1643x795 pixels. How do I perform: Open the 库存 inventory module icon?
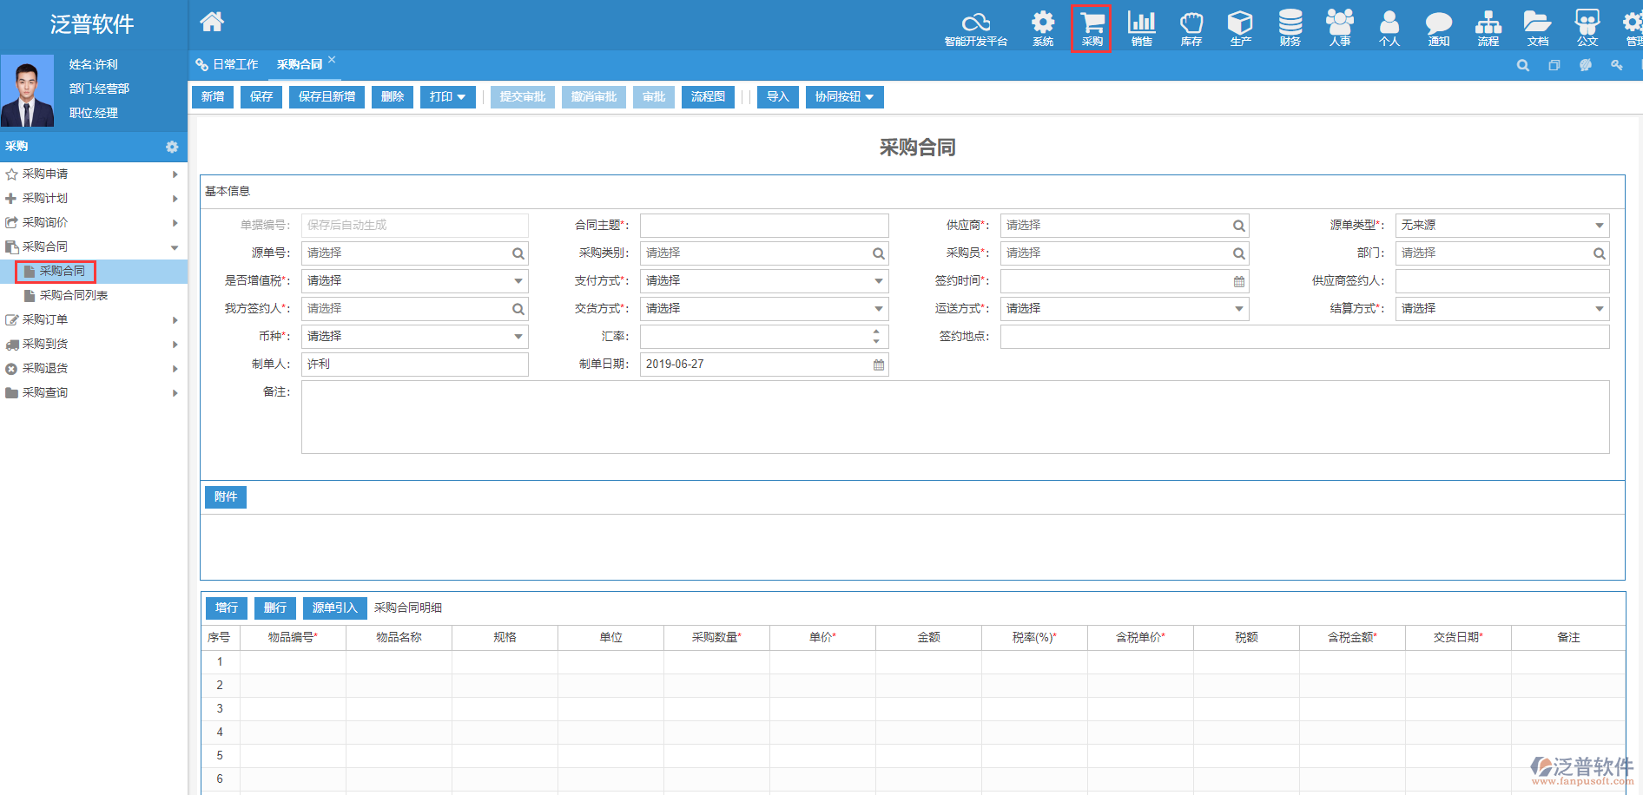pos(1191,28)
